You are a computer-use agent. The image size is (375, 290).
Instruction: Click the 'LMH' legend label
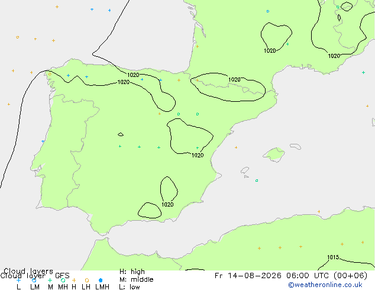click(102, 287)
